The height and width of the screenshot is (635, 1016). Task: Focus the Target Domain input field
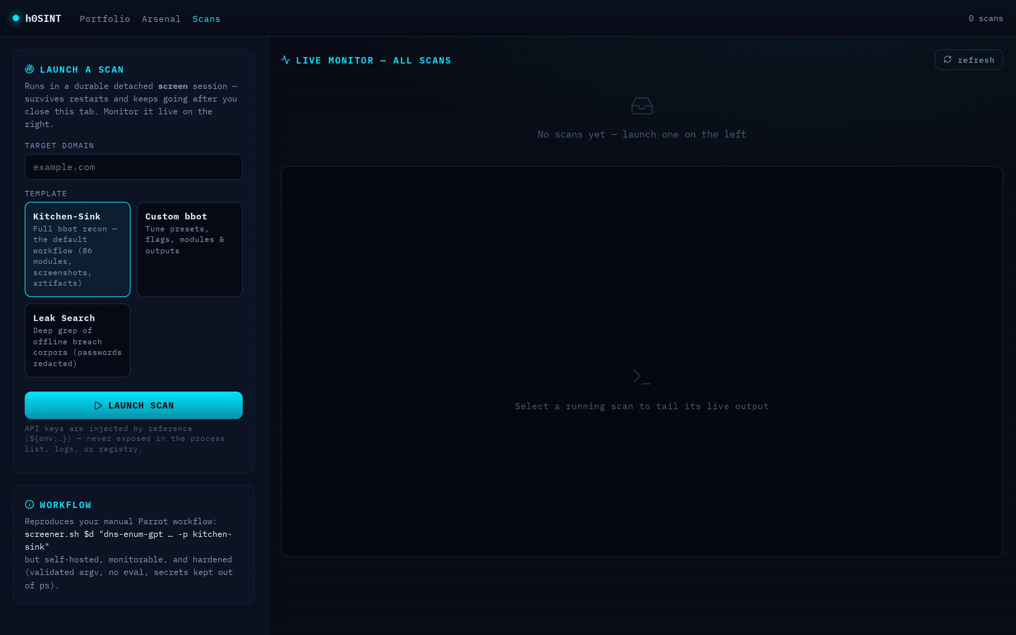click(133, 167)
